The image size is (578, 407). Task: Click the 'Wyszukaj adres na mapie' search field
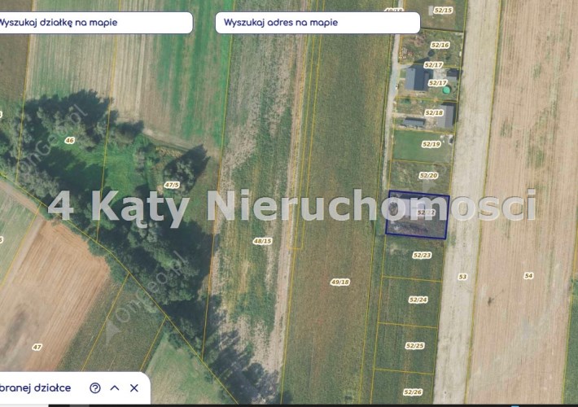tap(305, 23)
